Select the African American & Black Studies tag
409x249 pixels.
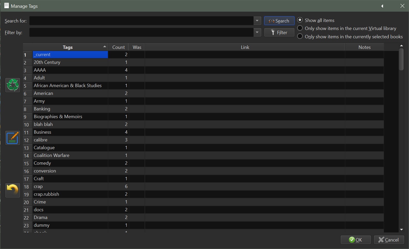click(x=70, y=86)
